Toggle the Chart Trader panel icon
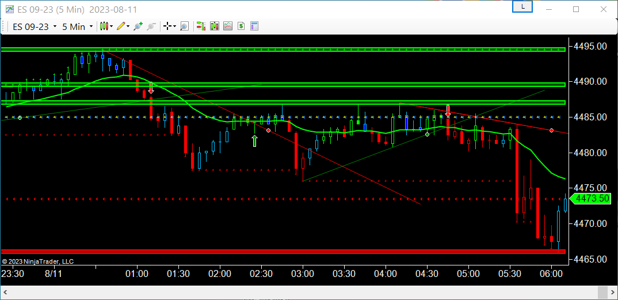 pyautogui.click(x=201, y=26)
